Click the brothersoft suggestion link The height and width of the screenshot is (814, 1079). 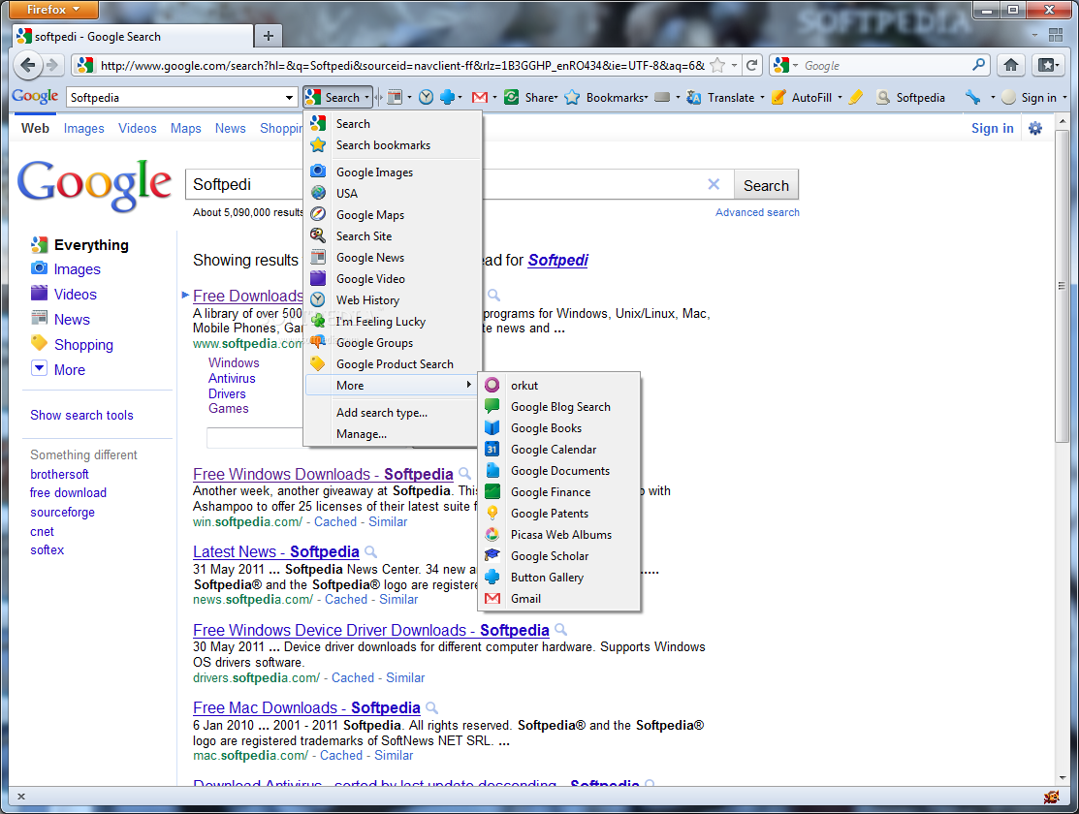pos(59,474)
